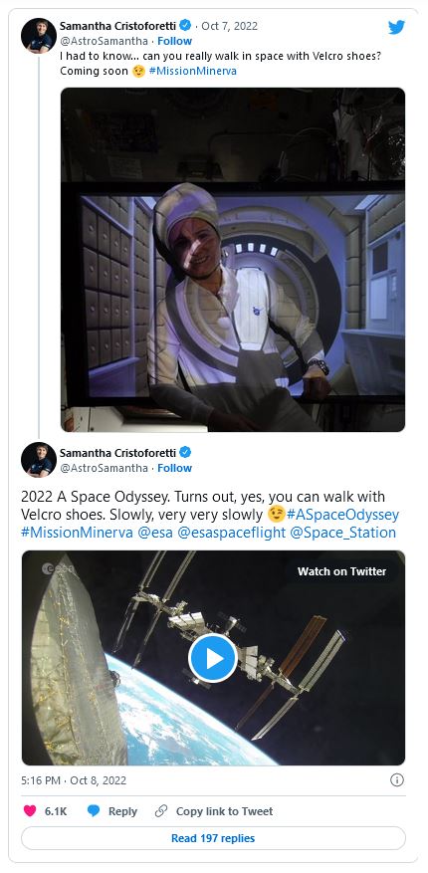
Task: Open the Oct 7, 2022 timestamp
Action: click(x=229, y=26)
